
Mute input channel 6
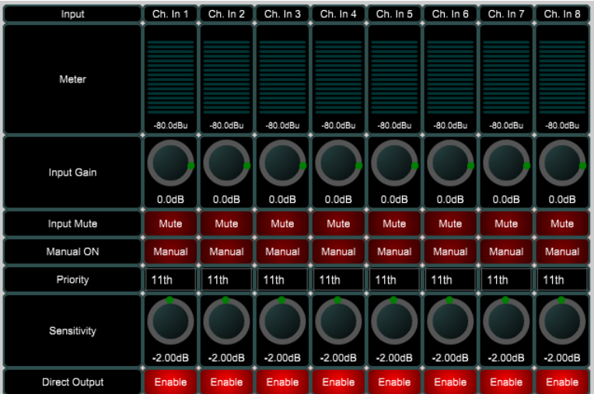(450, 224)
